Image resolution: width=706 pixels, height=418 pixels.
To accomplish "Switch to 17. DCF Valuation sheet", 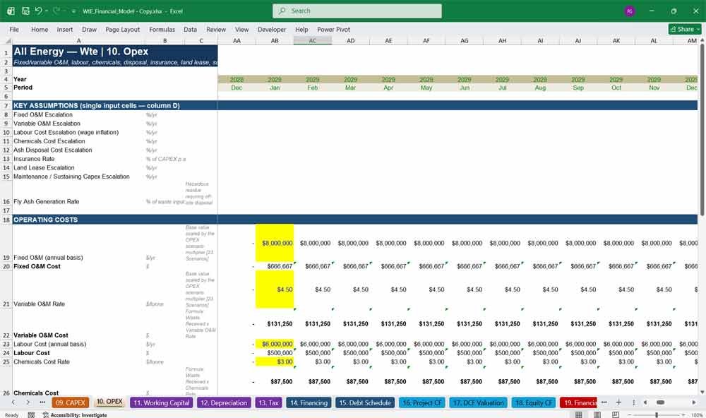I will pyautogui.click(x=478, y=402).
